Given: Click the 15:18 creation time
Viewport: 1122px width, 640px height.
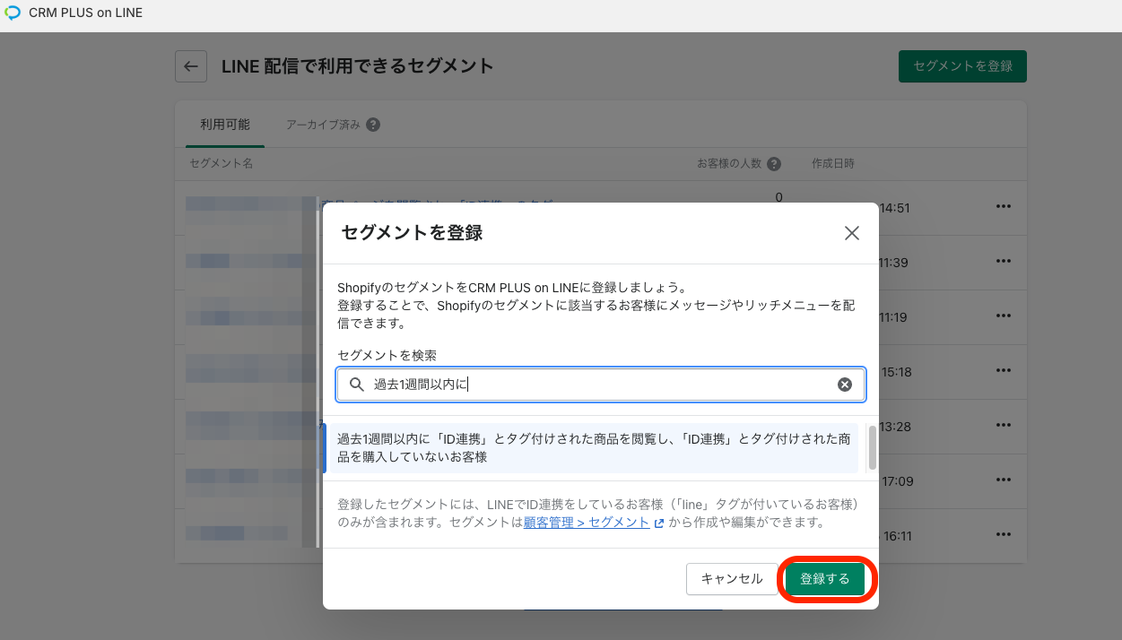Looking at the screenshot, I should click(895, 372).
